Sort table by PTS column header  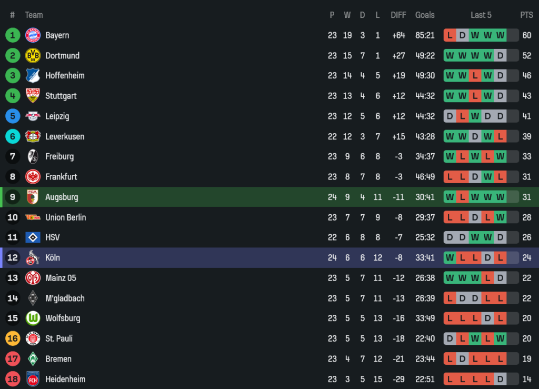click(526, 15)
